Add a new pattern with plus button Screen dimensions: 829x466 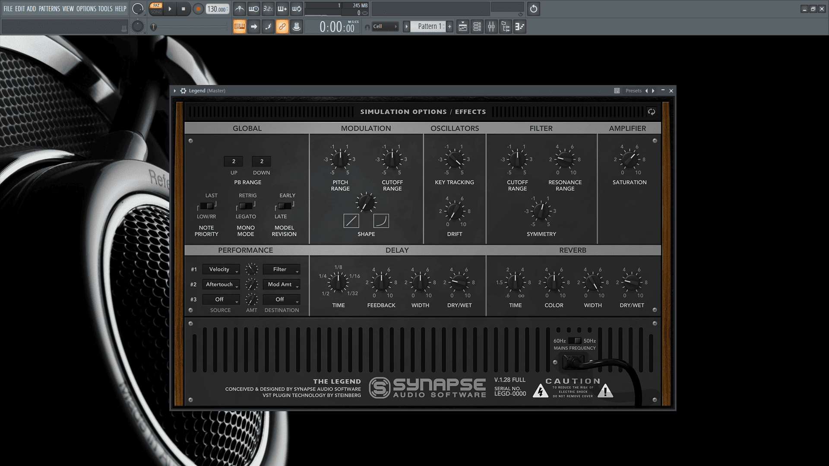(449, 27)
